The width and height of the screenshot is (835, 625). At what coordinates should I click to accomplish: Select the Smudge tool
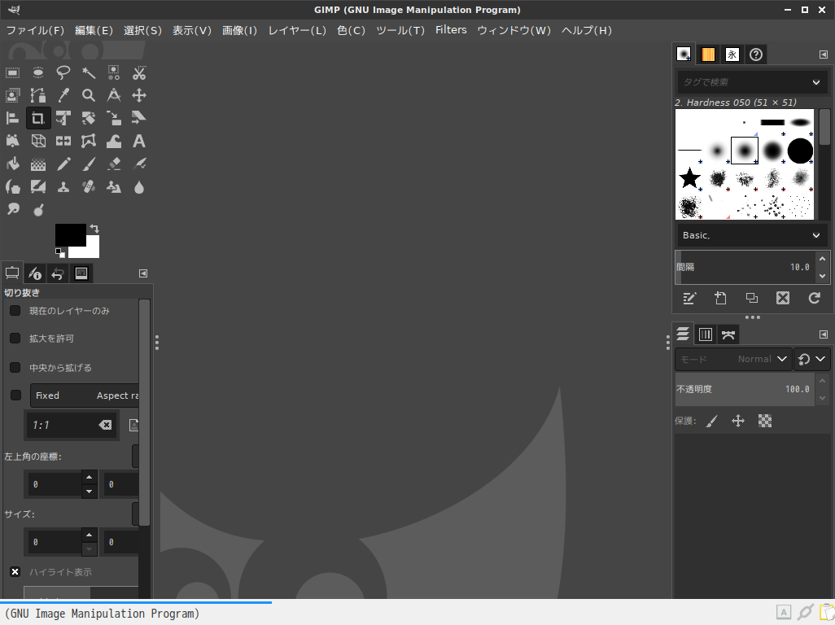coord(12,209)
